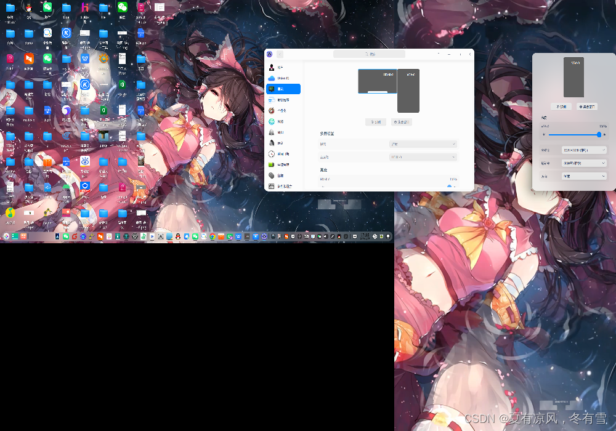Focus the search field in control center
The image size is (616, 431).
pyautogui.click(x=369, y=54)
